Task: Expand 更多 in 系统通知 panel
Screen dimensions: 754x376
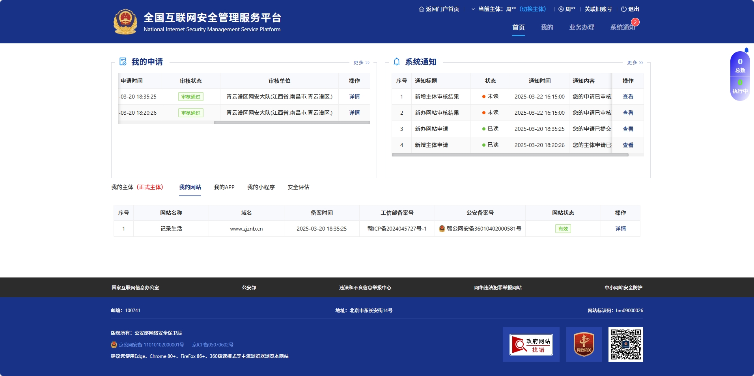Action: (635, 63)
